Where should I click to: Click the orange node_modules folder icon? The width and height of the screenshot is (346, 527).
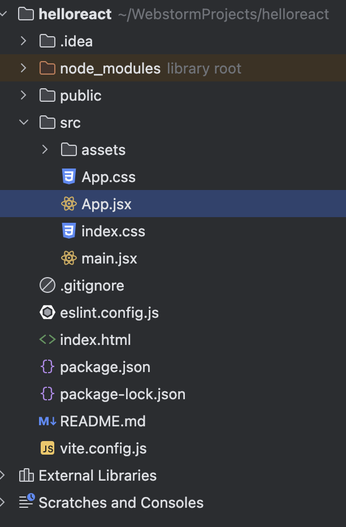point(47,68)
